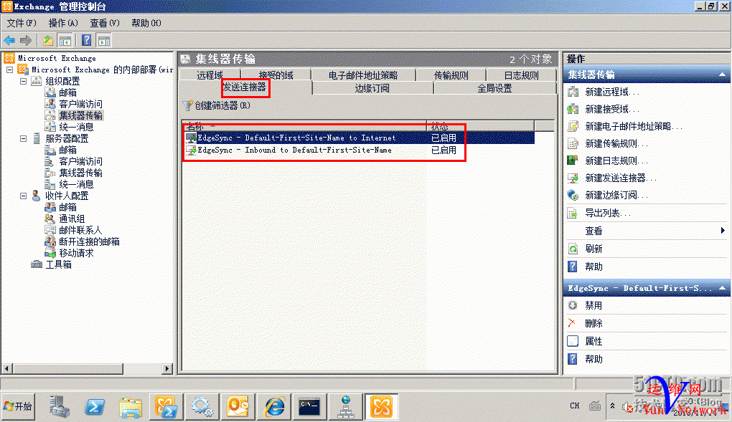Switch to the 传输规则 tab

point(451,75)
